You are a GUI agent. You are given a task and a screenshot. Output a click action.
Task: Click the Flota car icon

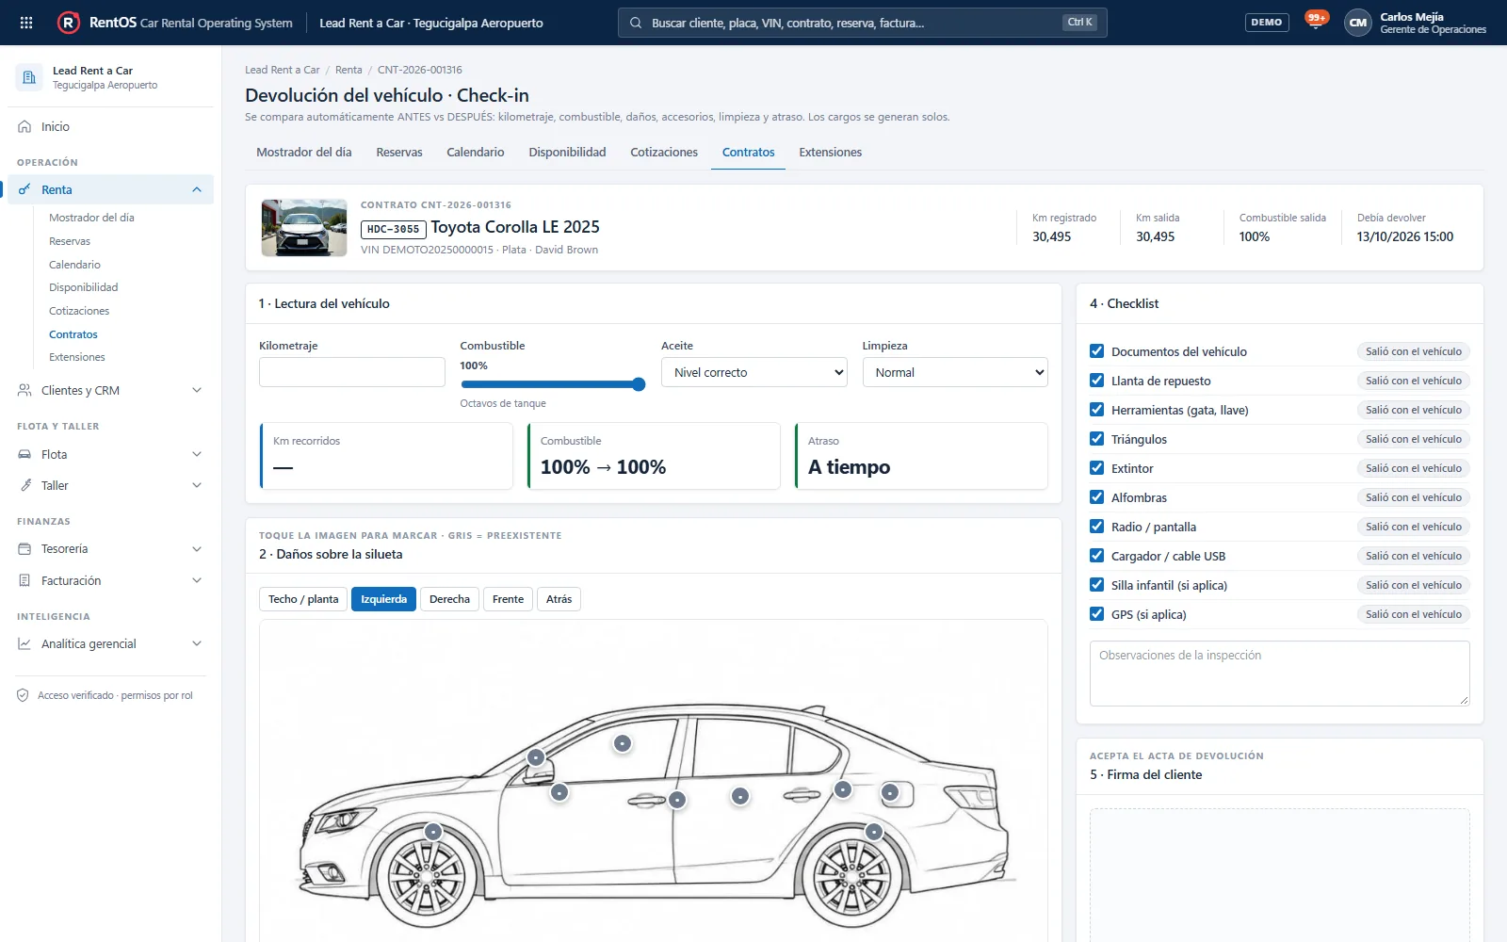tap(24, 454)
